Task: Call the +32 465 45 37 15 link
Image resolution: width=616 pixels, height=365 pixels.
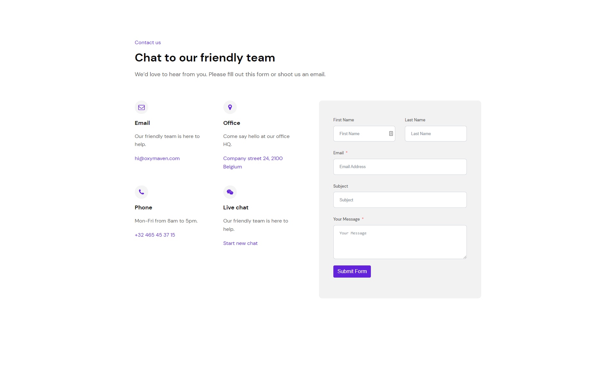Action: [x=155, y=235]
